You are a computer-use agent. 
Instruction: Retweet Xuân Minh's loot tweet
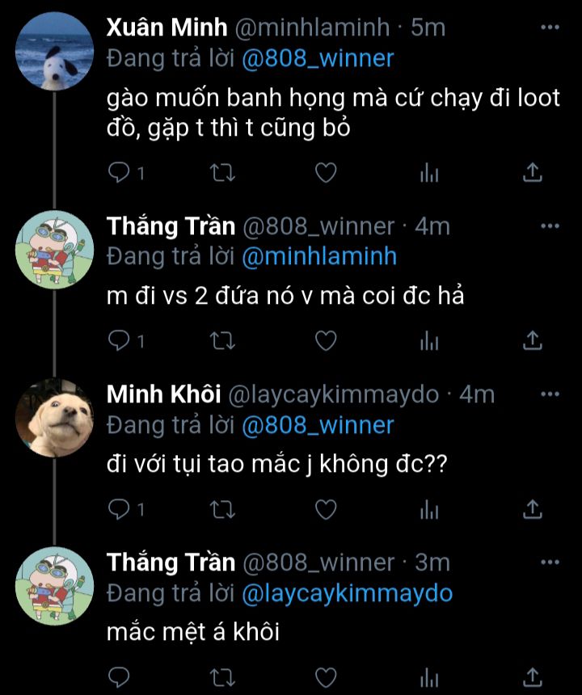pos(220,172)
